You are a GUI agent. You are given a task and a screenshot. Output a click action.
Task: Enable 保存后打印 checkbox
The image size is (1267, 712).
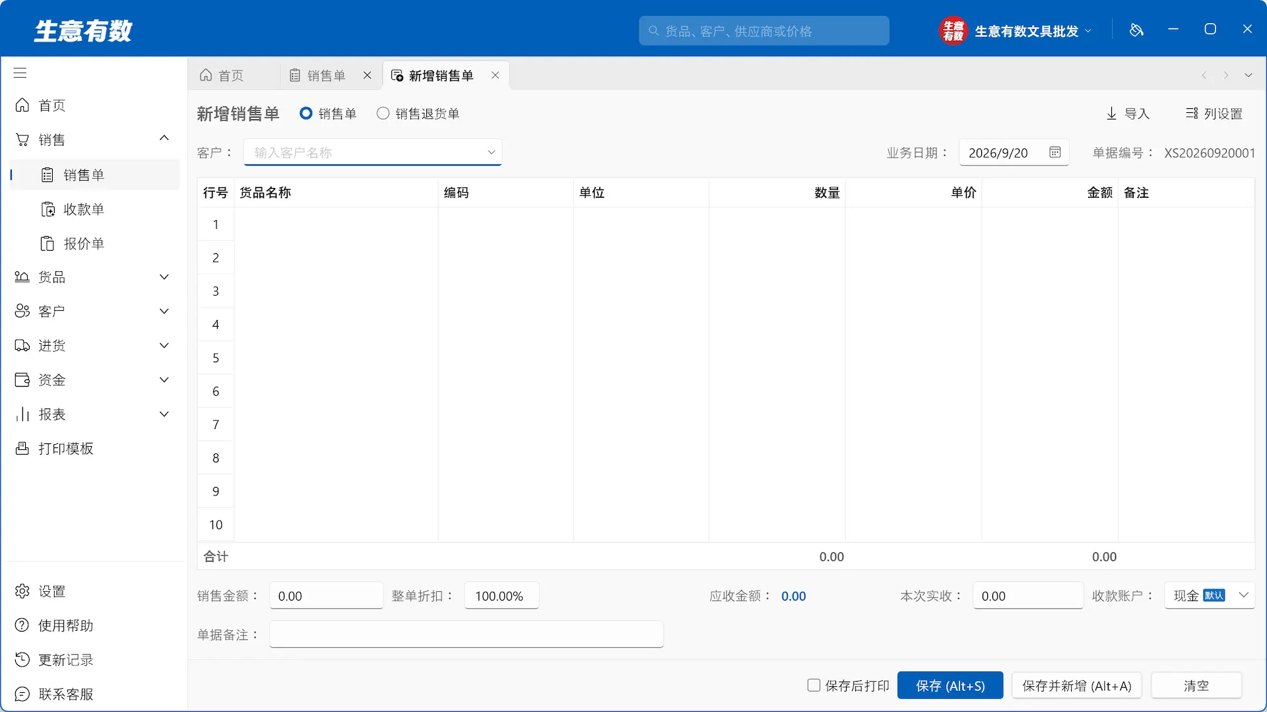pyautogui.click(x=814, y=686)
